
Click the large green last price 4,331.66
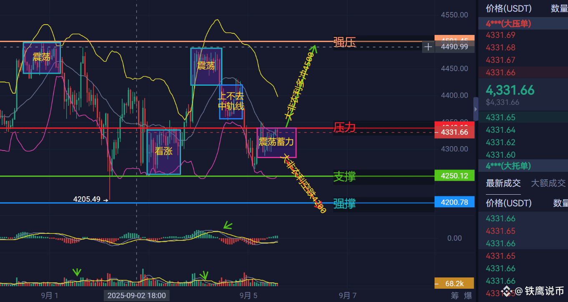(x=510, y=90)
